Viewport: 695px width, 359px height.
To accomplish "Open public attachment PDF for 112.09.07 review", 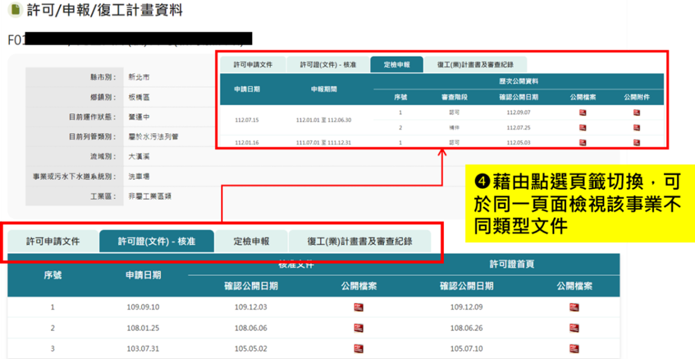I will coord(636,112).
